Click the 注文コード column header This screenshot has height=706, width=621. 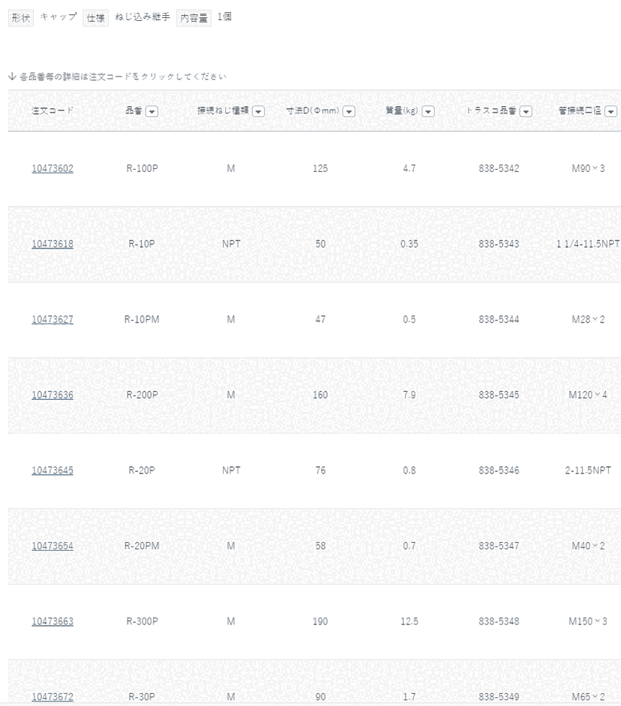click(x=52, y=111)
